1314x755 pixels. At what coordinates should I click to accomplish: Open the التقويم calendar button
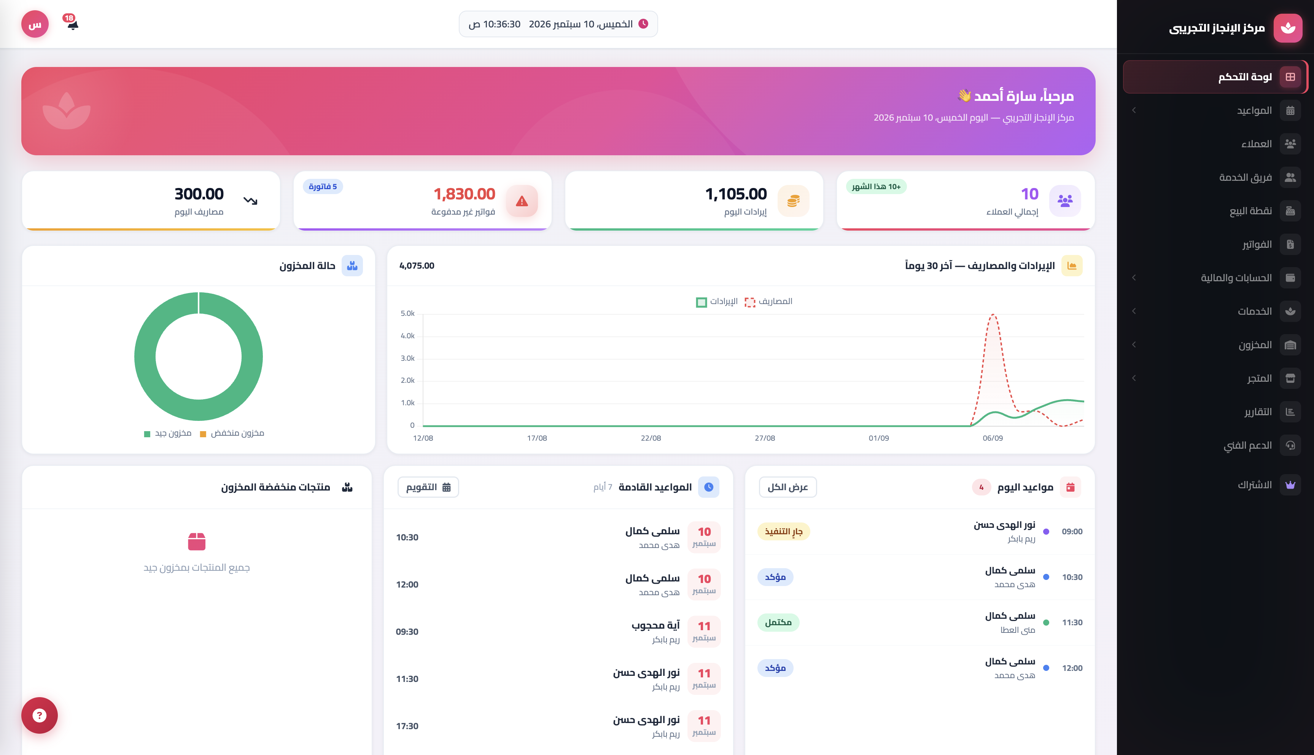[x=428, y=487]
